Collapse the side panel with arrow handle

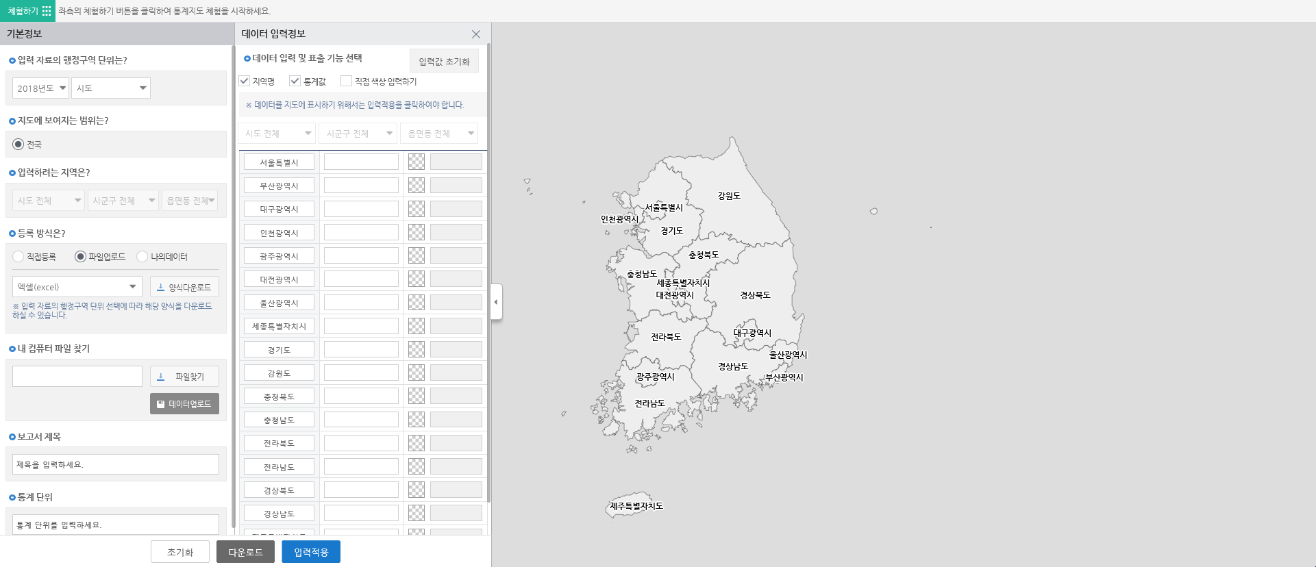pos(496,302)
